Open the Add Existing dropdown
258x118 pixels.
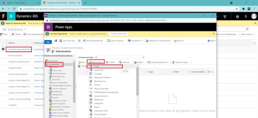point(96,62)
